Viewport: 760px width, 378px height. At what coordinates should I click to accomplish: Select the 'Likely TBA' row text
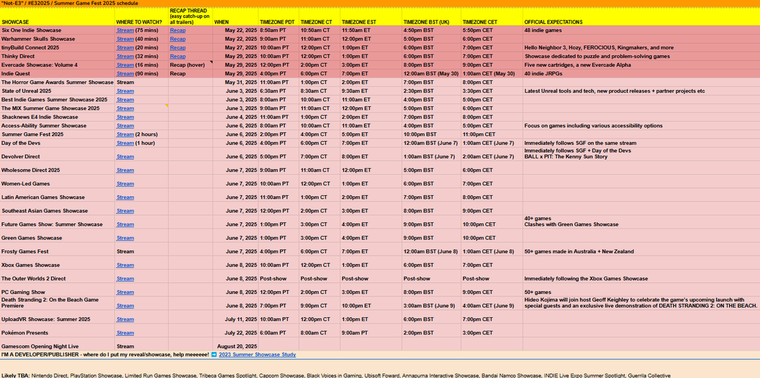[x=335, y=375]
